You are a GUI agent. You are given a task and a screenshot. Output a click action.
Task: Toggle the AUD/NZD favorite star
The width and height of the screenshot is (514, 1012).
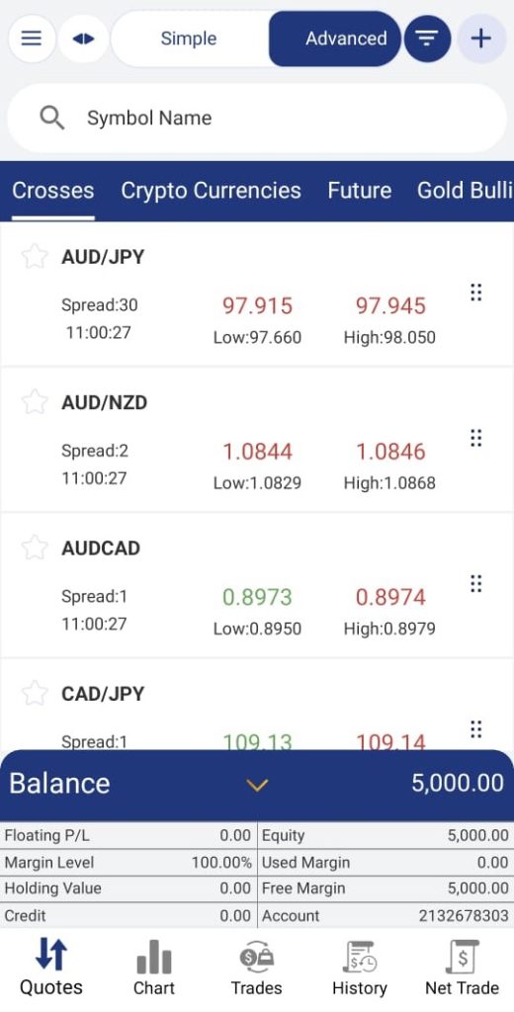coord(35,402)
